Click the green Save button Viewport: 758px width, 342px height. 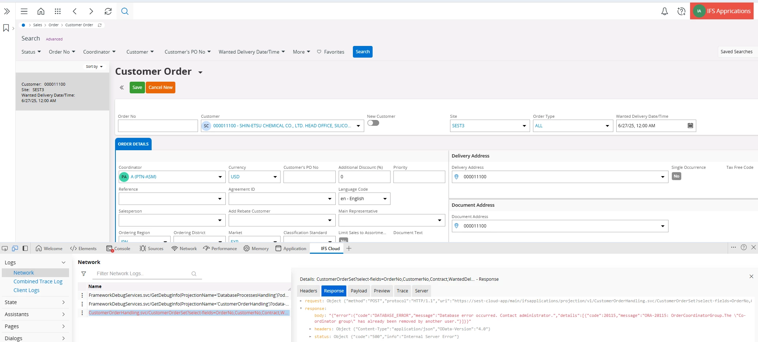(x=137, y=88)
